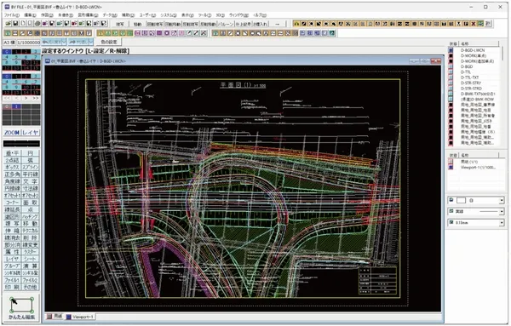Toggle state icon of layer D-STR-STRD
The width and height of the screenshot is (511, 326).
(451, 89)
